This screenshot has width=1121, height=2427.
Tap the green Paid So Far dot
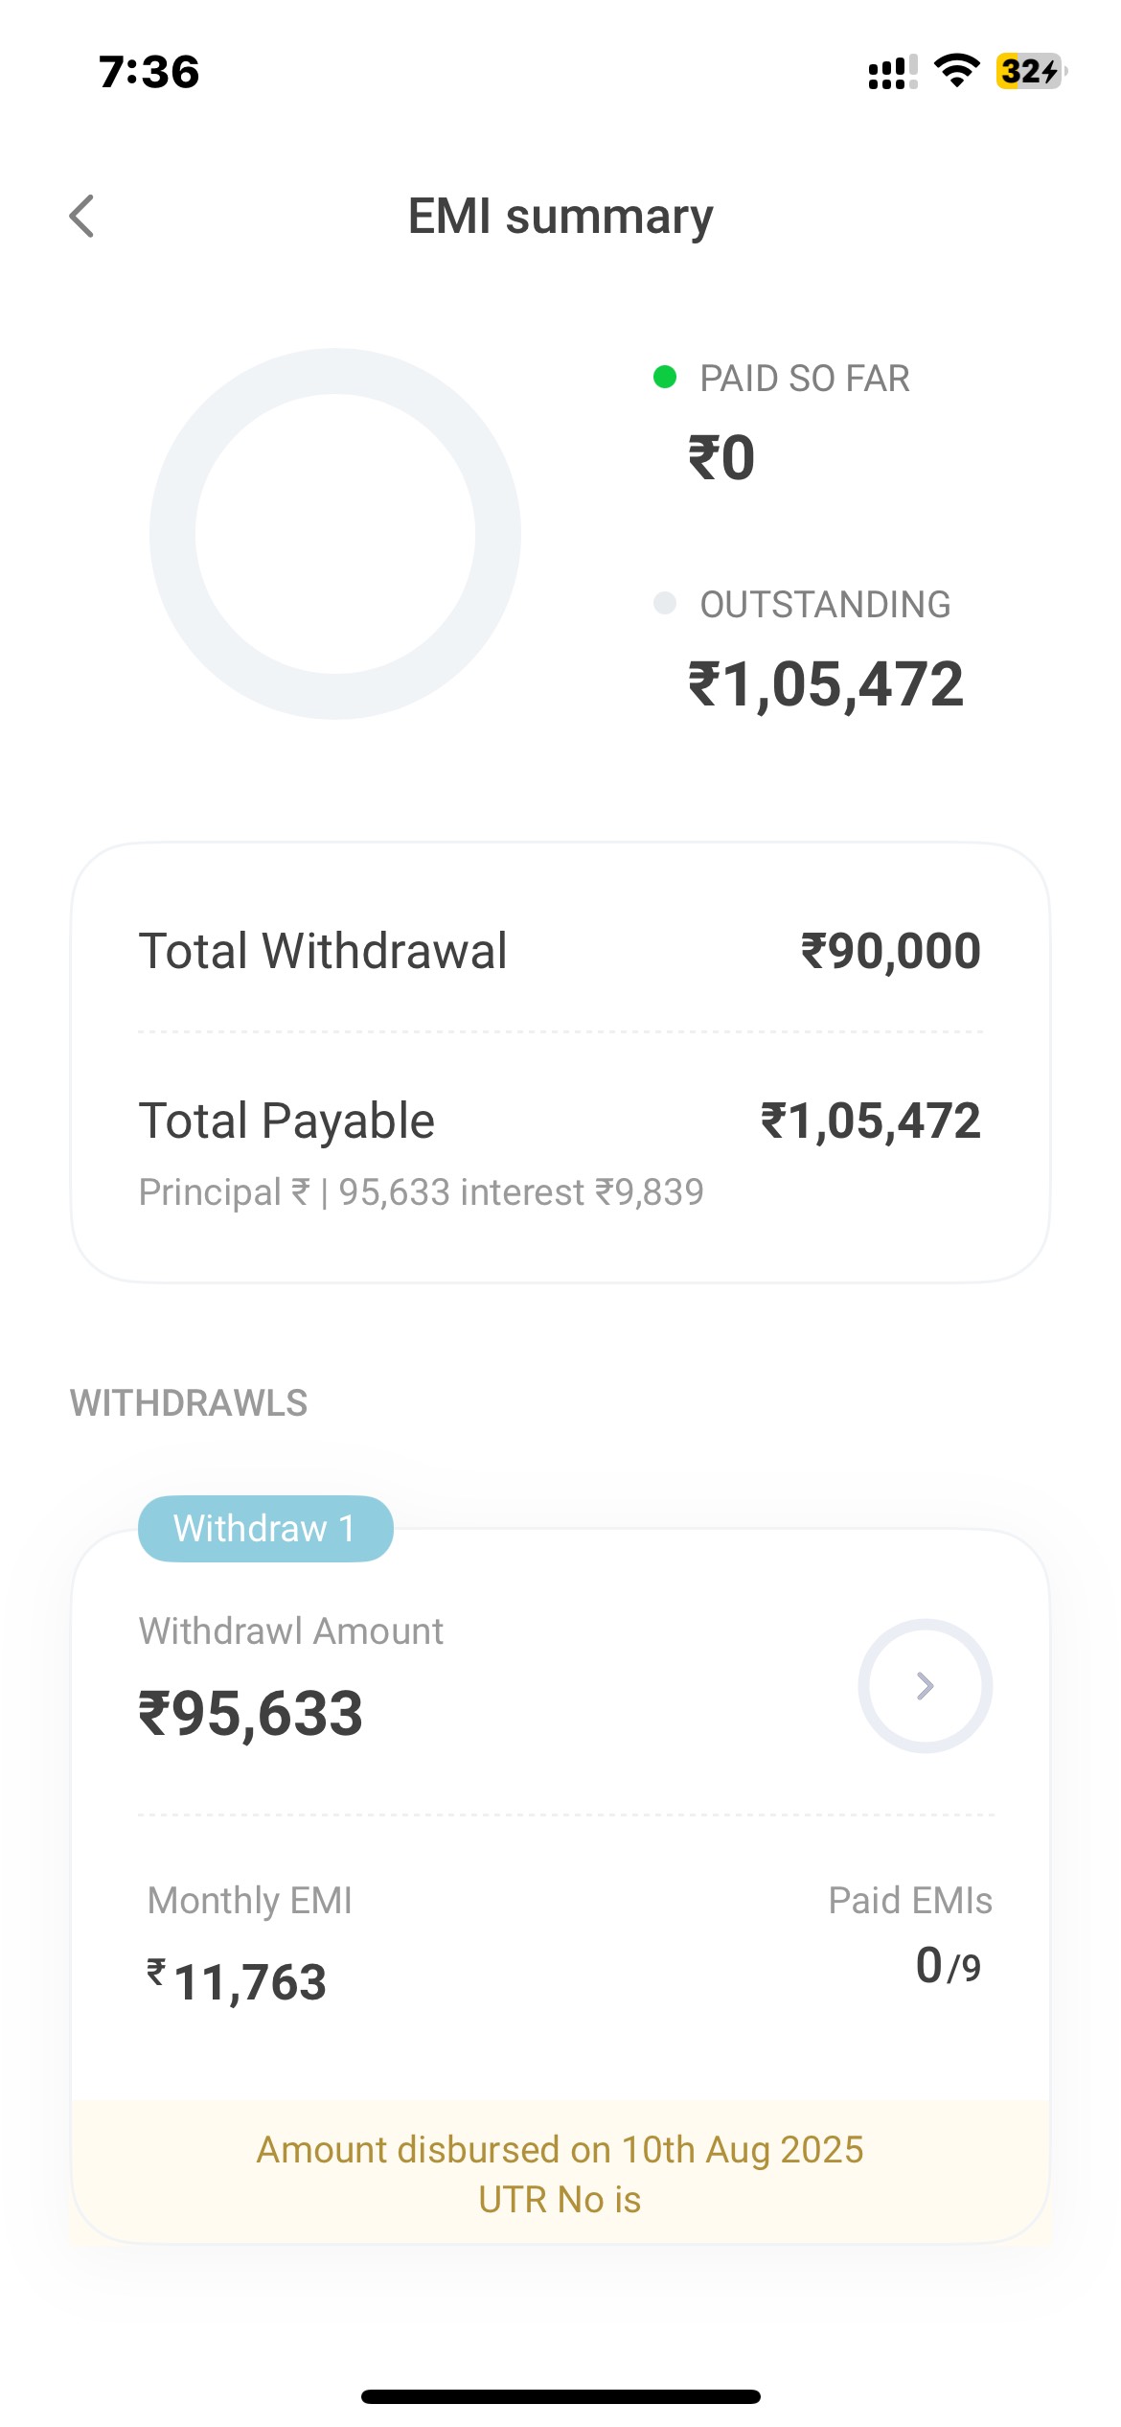pos(665,377)
